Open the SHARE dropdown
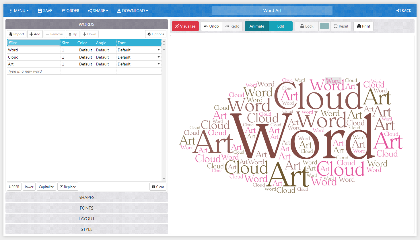420x240 pixels. (x=98, y=11)
